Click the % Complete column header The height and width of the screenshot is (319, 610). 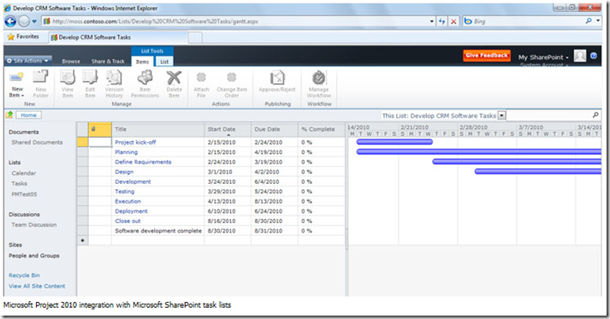(322, 129)
